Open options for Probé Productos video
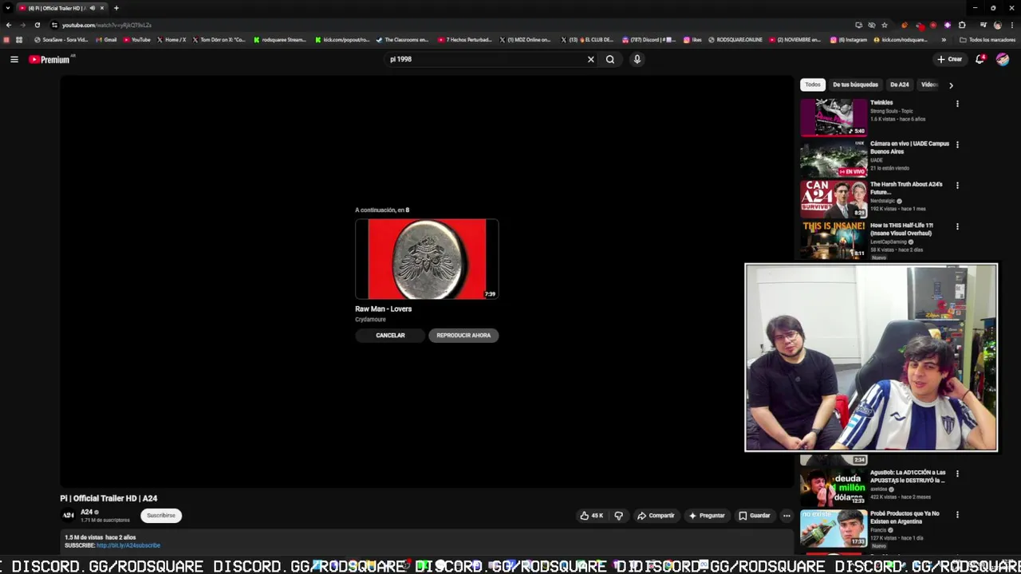 957,515
